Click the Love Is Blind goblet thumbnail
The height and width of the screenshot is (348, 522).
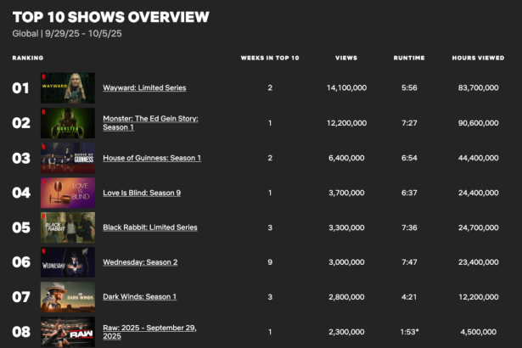(x=68, y=193)
